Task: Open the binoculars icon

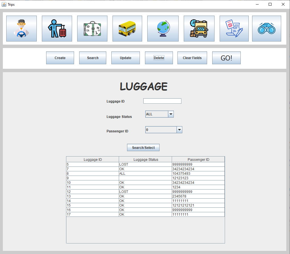Action: point(267,28)
